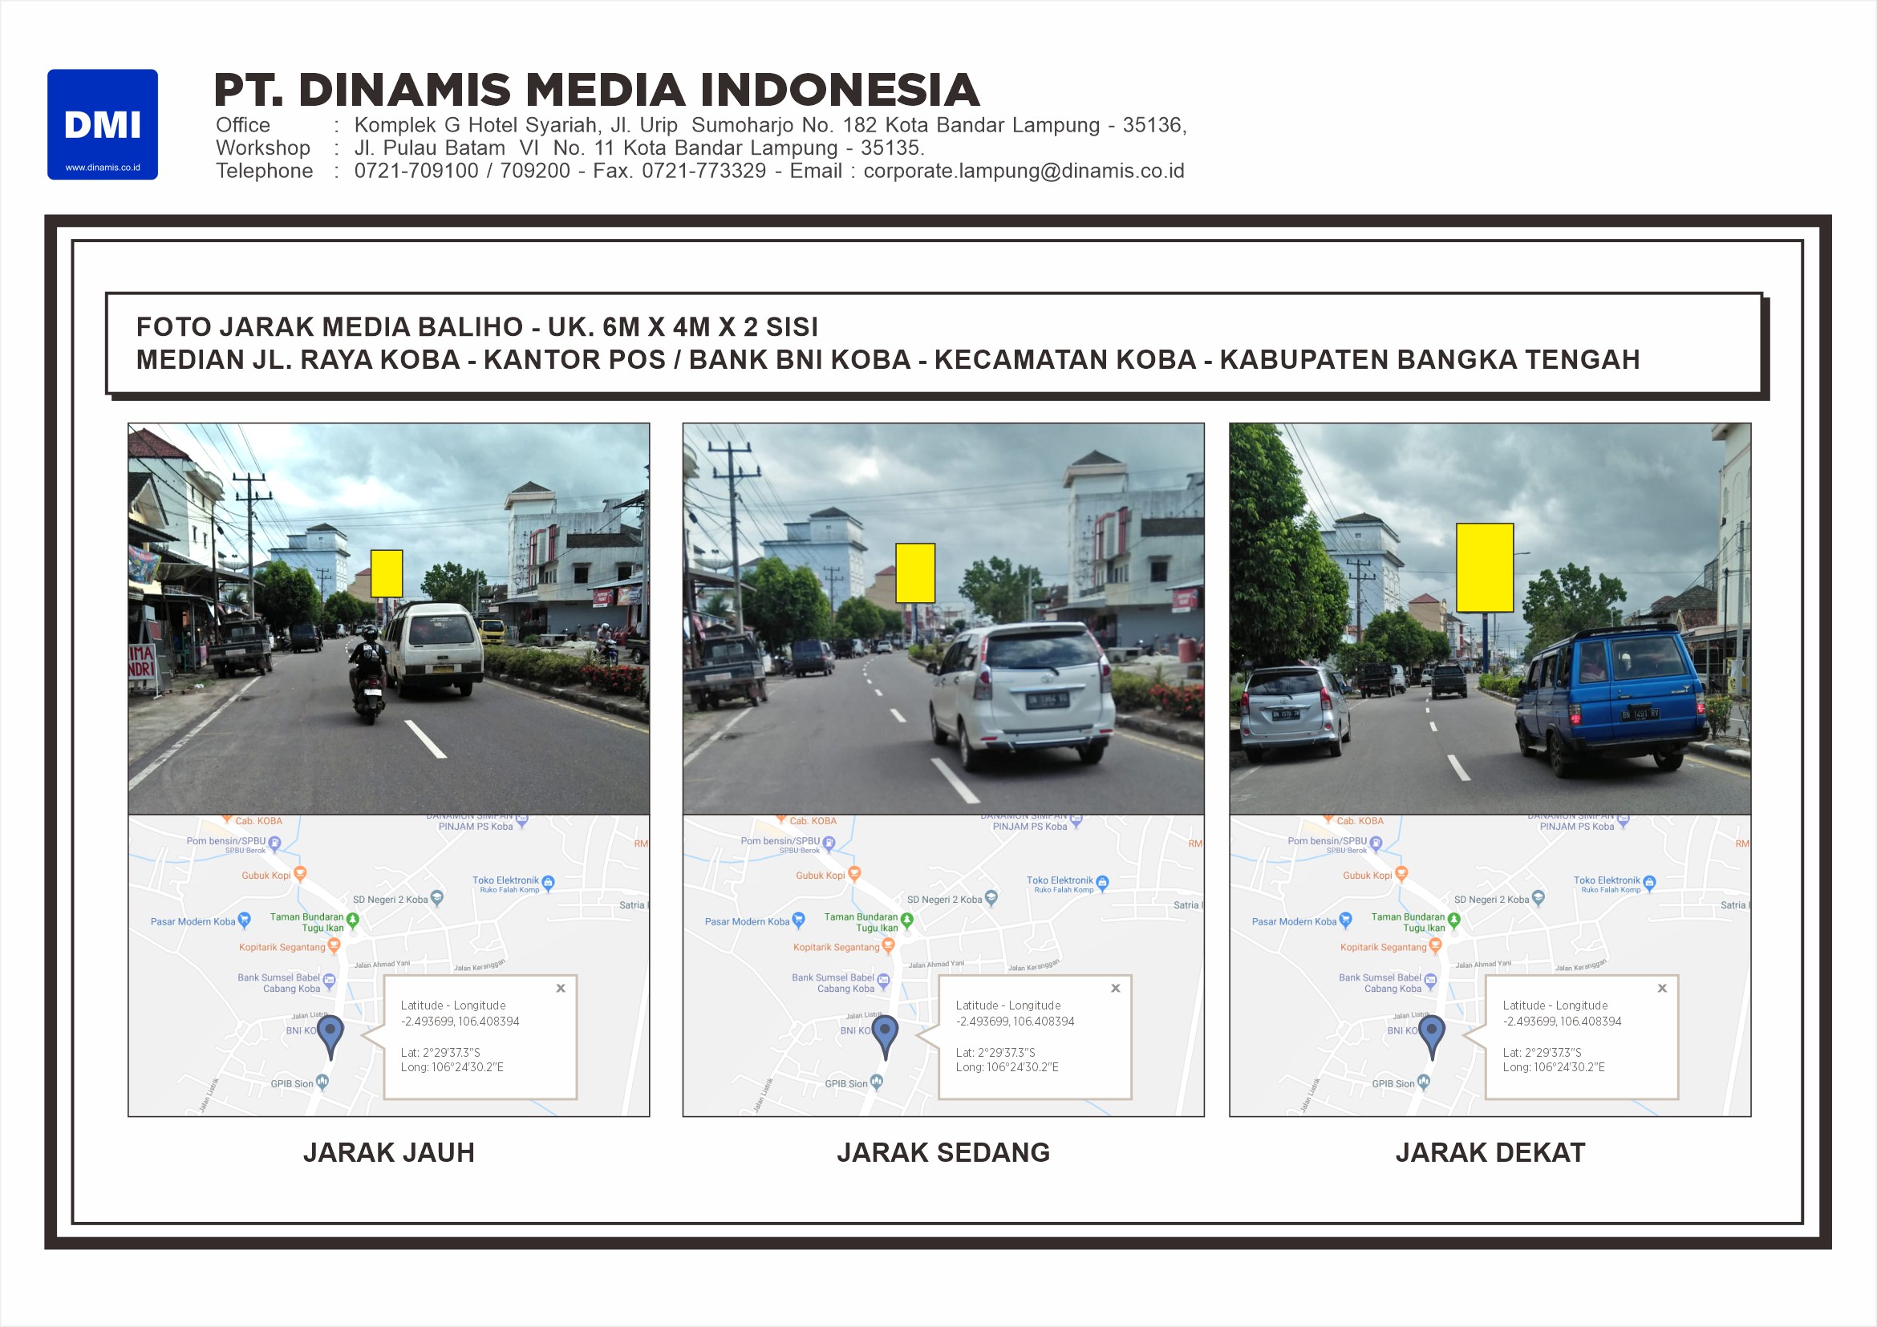Click the yellow billboard marker in Jarak Dekat photo
The height and width of the screenshot is (1327, 1877).
(1485, 568)
